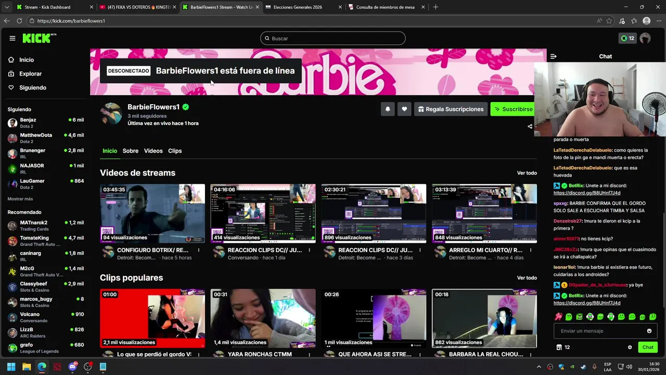The height and width of the screenshot is (375, 666).
Task: Click Ver todo for Videos de streams
Action: pos(527,173)
